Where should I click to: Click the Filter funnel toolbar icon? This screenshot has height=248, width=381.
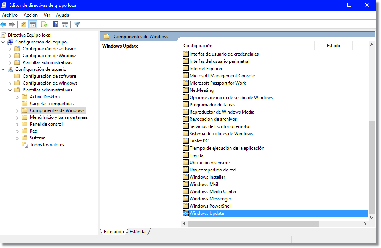(77, 24)
